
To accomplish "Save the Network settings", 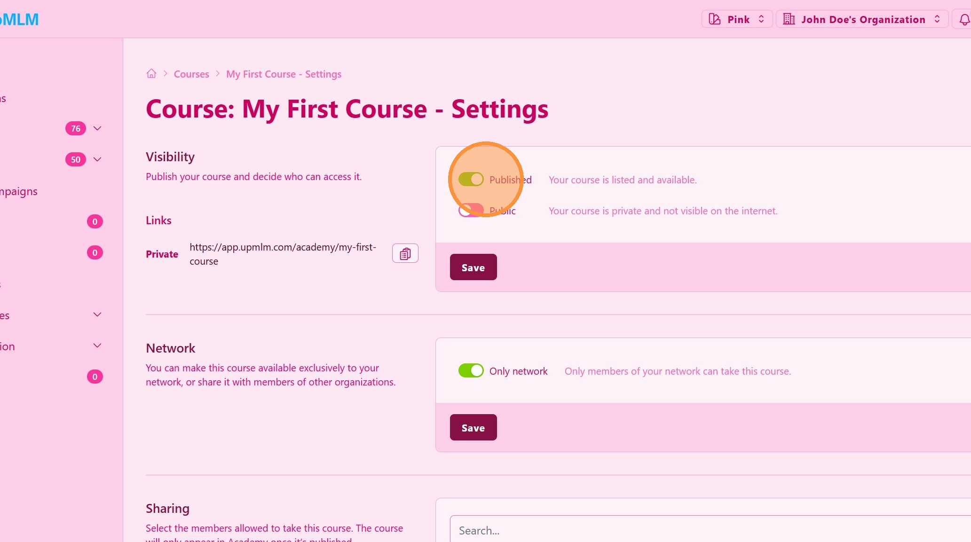I will tap(473, 427).
